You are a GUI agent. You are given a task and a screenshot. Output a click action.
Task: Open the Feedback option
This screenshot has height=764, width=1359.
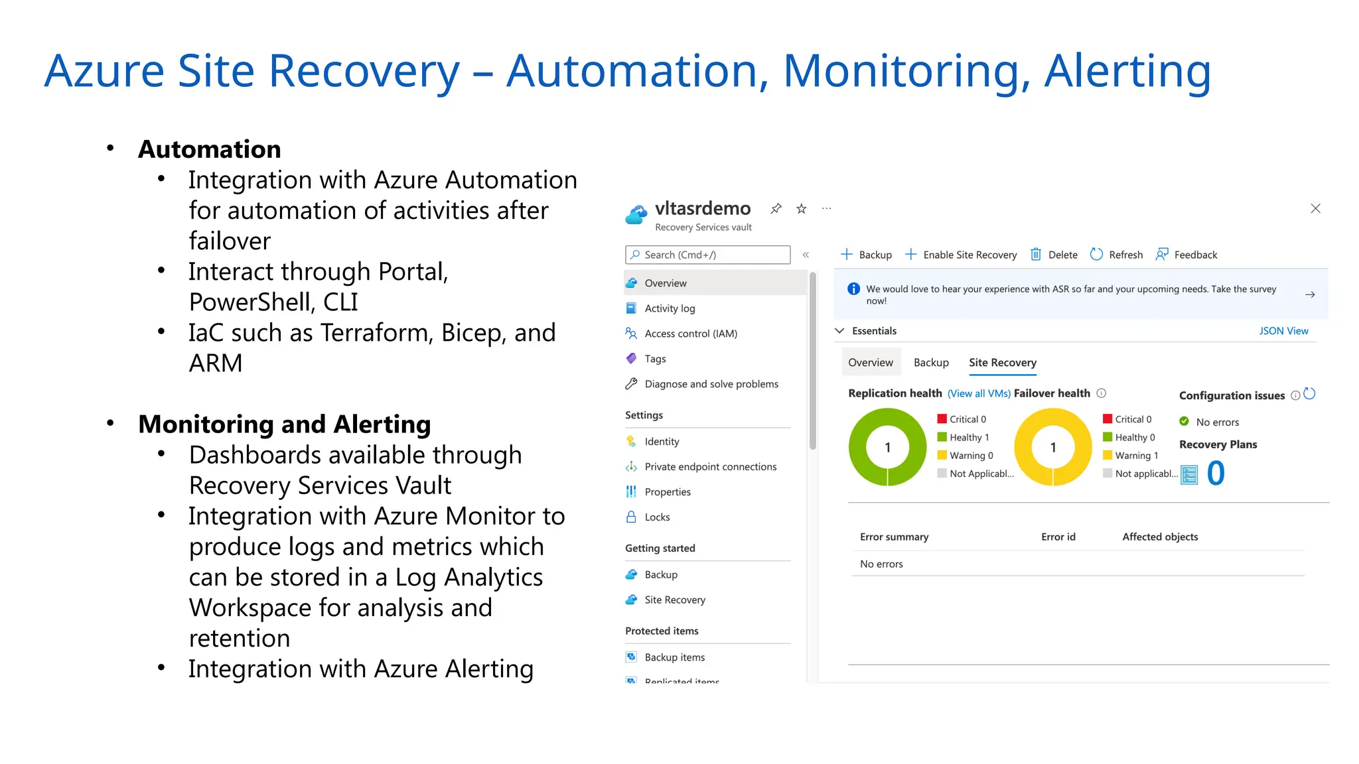tap(1186, 255)
